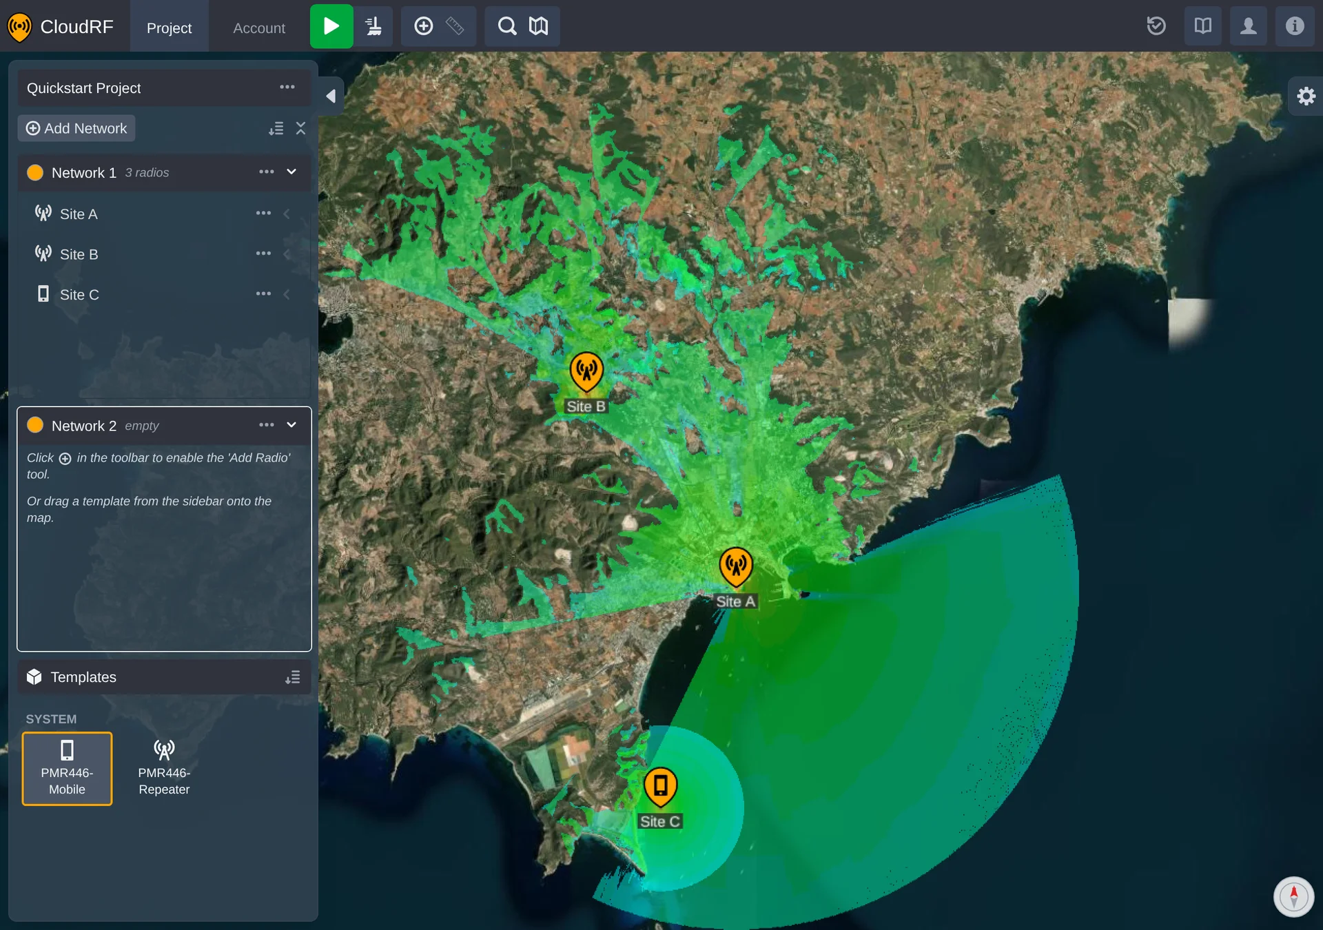Viewport: 1323px width, 930px height.
Task: Select the ruler measurement tool
Action: (x=455, y=26)
